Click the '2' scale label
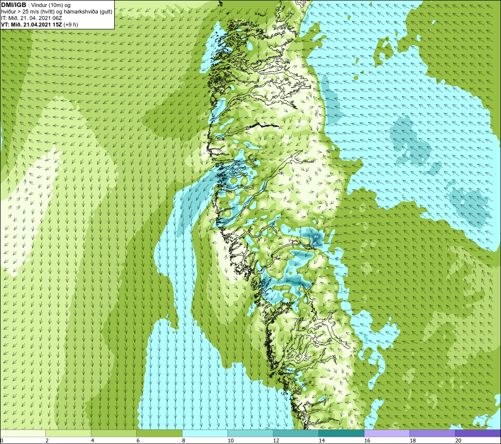The width and height of the screenshot is (501, 444). point(47,441)
